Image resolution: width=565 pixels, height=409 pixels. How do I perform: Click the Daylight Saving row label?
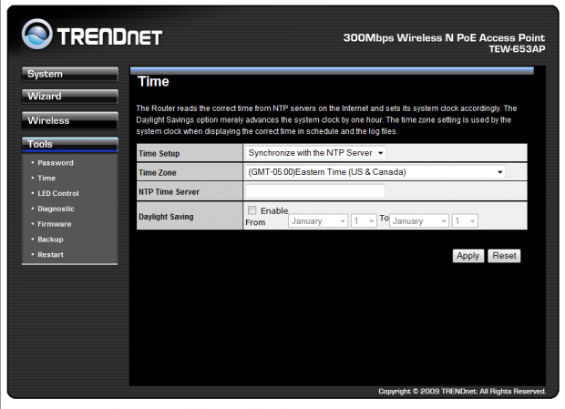166,217
